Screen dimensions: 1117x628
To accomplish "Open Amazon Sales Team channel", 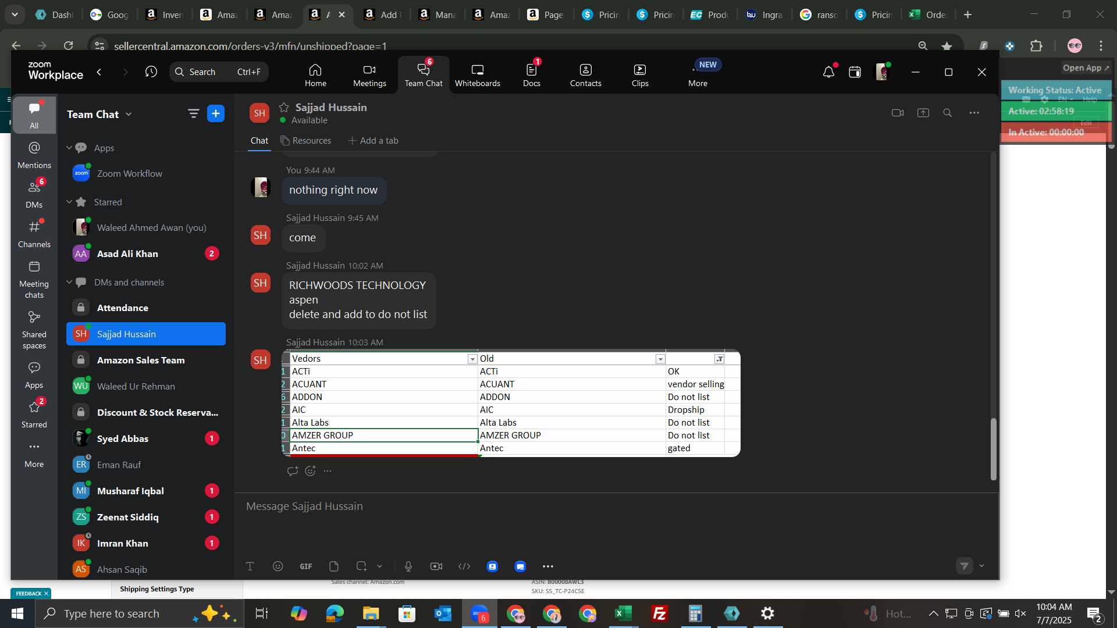I will pos(145,360).
